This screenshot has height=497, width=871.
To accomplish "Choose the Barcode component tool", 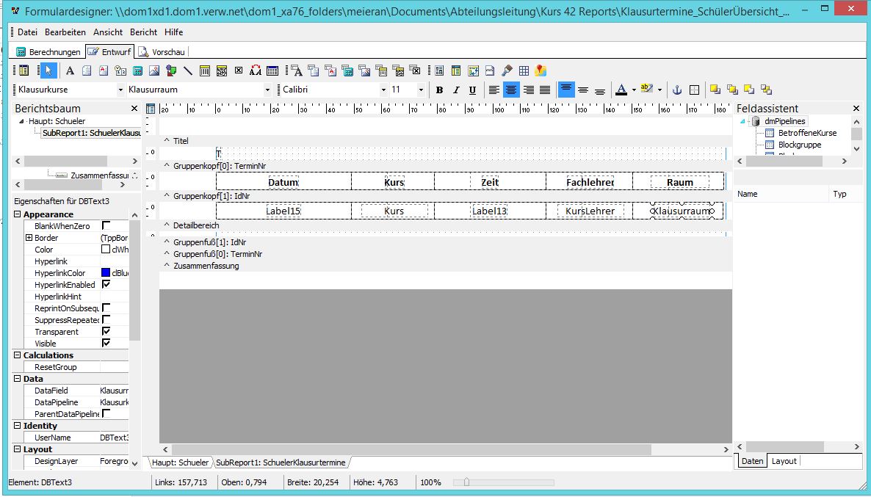I will (x=204, y=70).
